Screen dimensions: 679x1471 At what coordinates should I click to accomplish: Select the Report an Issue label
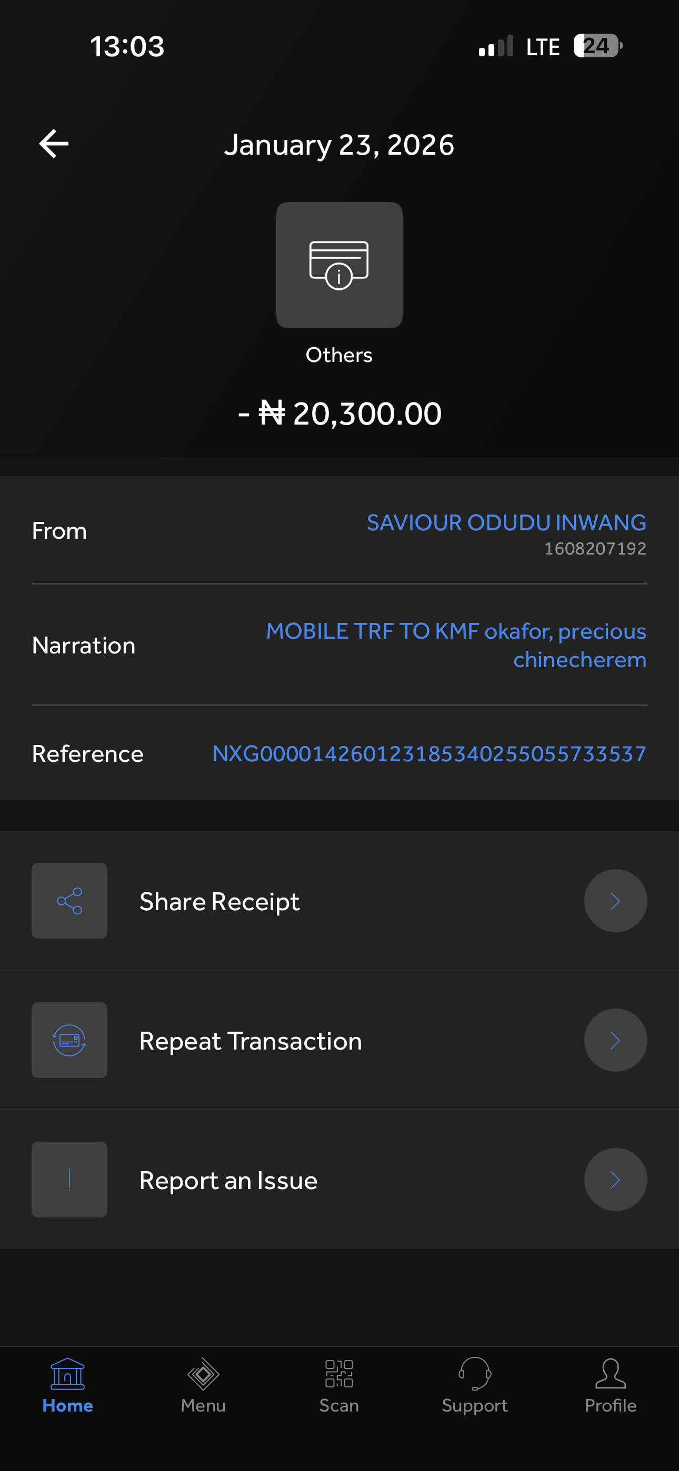[x=228, y=1181]
